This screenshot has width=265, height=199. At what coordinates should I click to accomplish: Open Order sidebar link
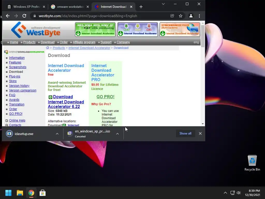click(13, 109)
